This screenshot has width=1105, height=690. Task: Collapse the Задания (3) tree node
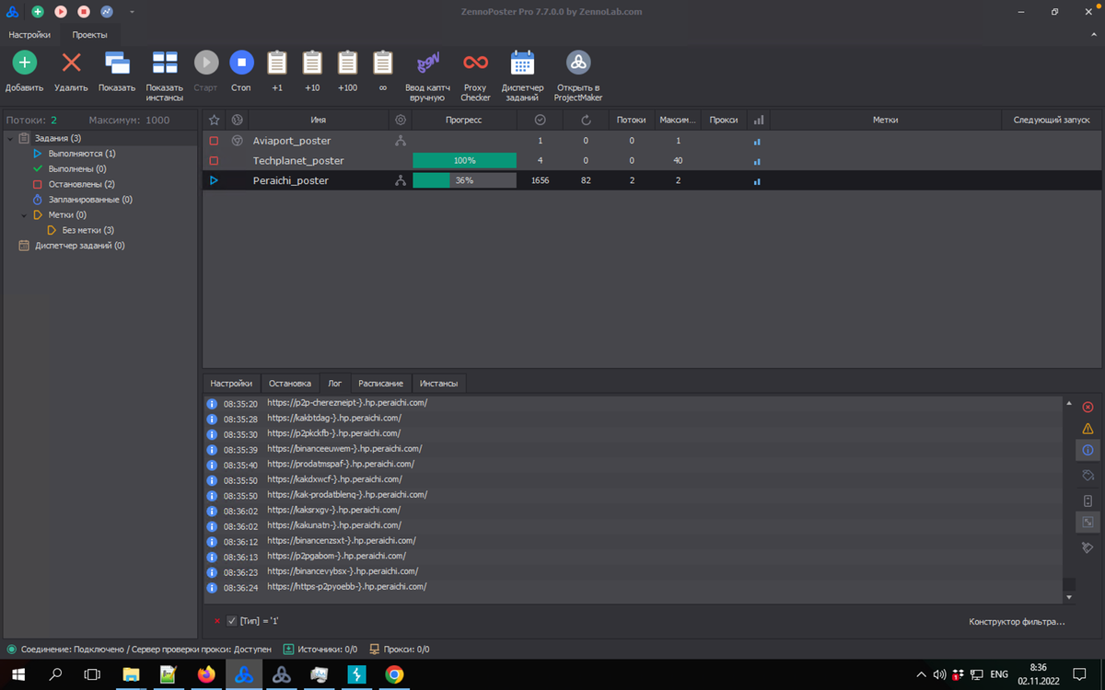[x=10, y=139]
